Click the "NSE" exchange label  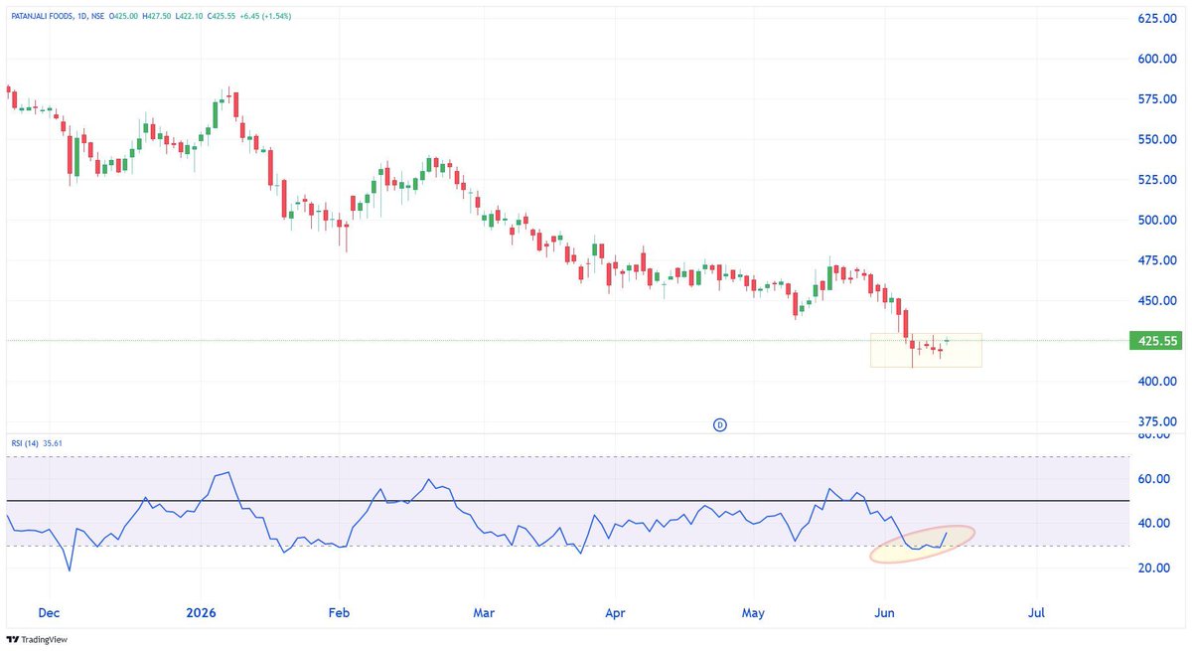[x=96, y=16]
